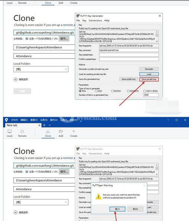Open the Remote cloud icon in lower SourceTree toolbar
This screenshot has height=221, width=189.
(22, 132)
